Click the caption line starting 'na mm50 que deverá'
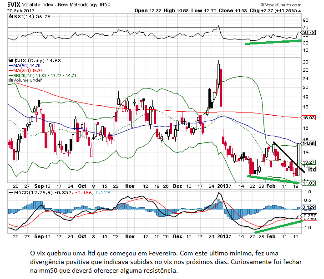This screenshot has height=279, width=324. click(104, 270)
